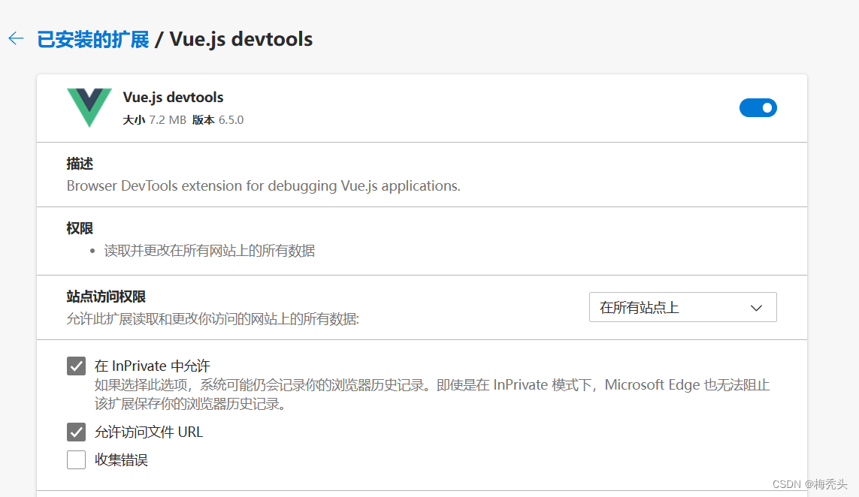
Task: Click the back arrow to return
Action: pyautogui.click(x=15, y=38)
